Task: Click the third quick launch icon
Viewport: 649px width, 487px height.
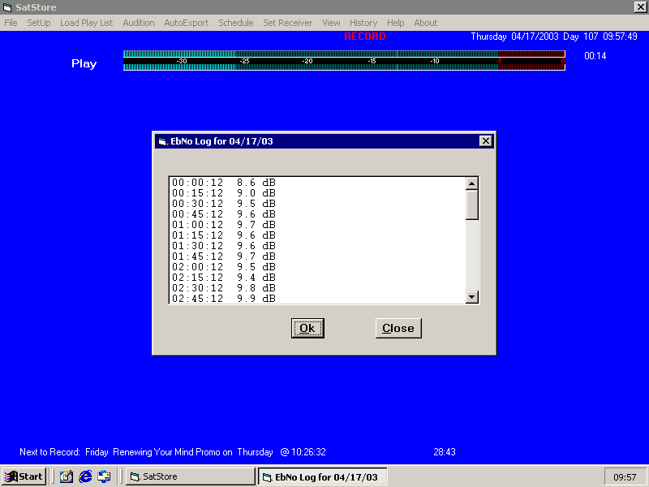Action: [104, 476]
